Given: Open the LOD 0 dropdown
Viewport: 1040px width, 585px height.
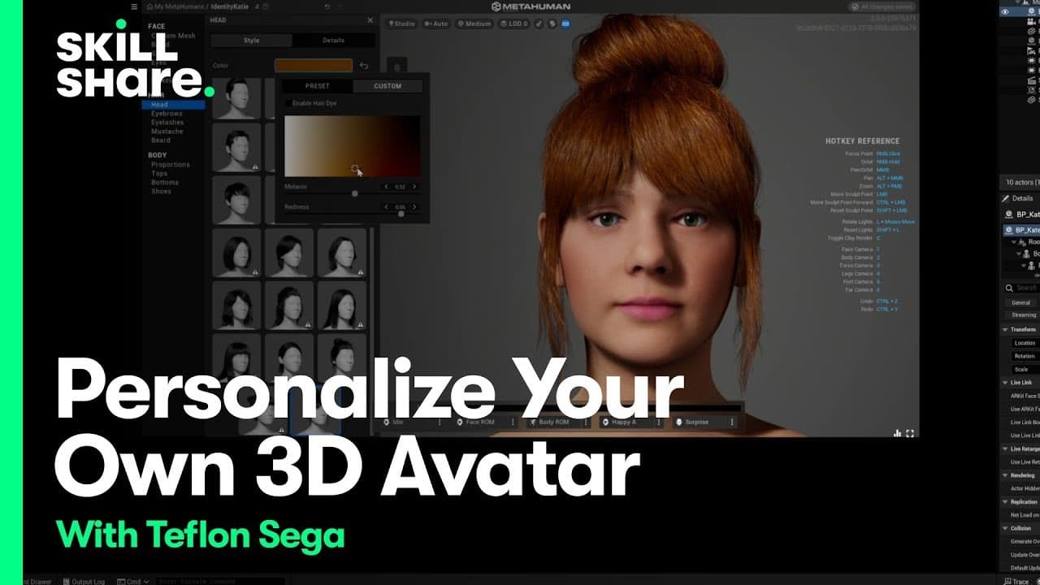Looking at the screenshot, I should point(514,24).
